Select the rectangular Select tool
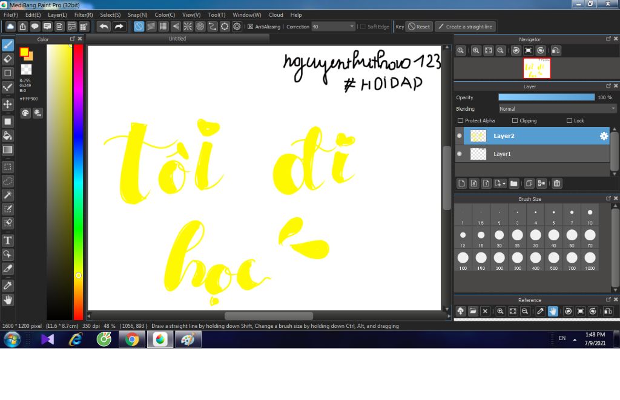Image resolution: width=620 pixels, height=400 pixels. point(7,167)
